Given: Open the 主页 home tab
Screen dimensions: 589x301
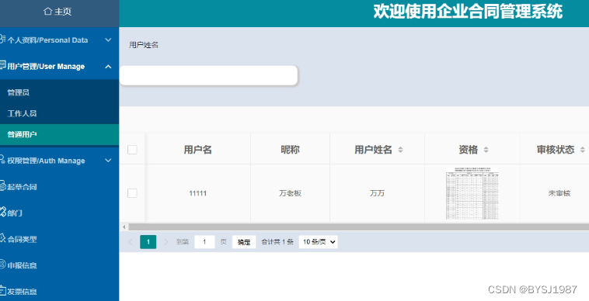Looking at the screenshot, I should tap(59, 13).
